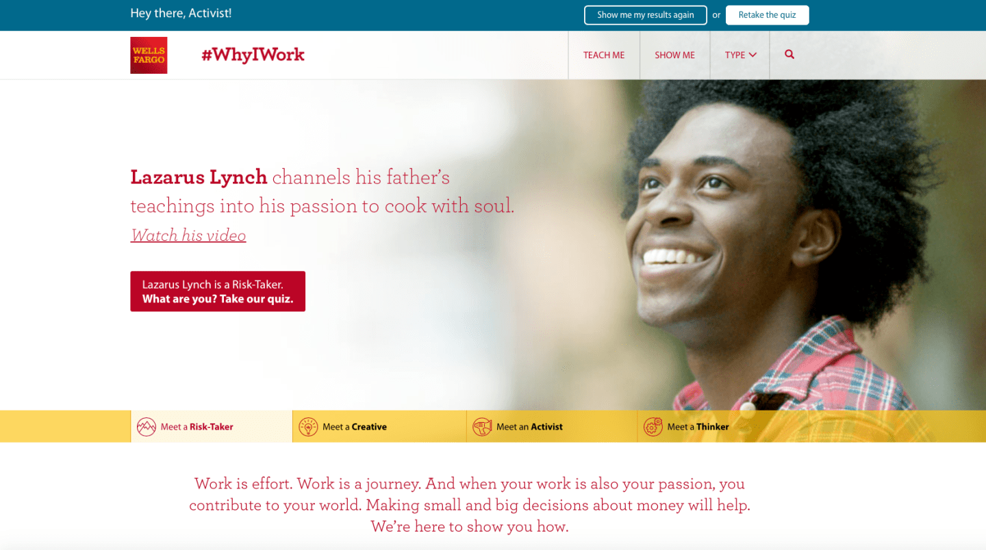Screen dimensions: 986x550
Task: Click the Lazarus Lynch headline name
Action: 199,177
